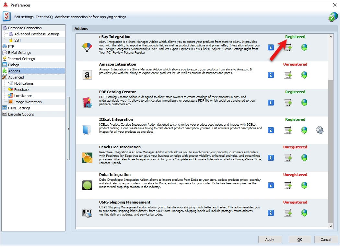Open the Advanced section
This screenshot has height=247, width=340.
(x=16, y=77)
